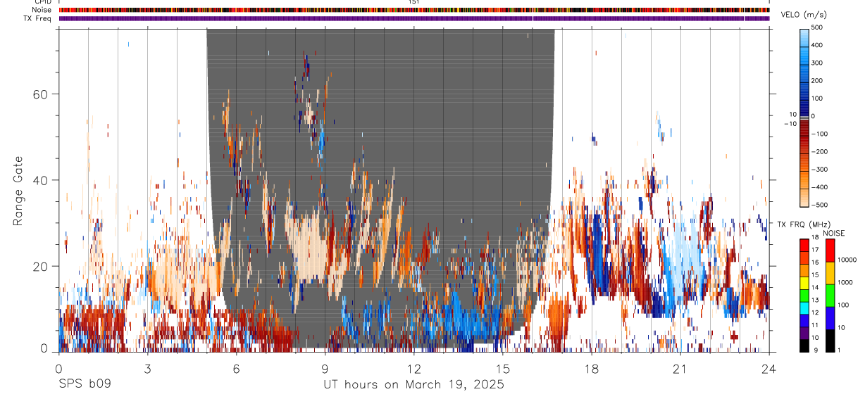Click the 12 tick on the UT hours axis
The image size is (865, 399).
click(x=414, y=368)
